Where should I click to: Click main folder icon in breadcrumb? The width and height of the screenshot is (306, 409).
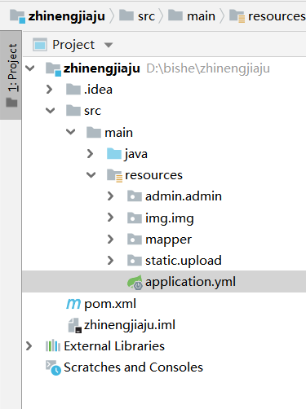point(175,15)
